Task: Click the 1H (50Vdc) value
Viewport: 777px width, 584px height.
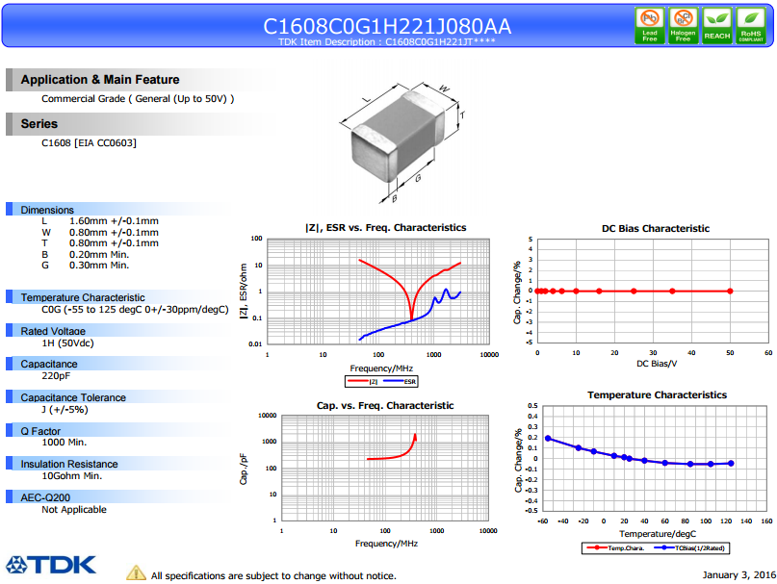Action: point(68,343)
